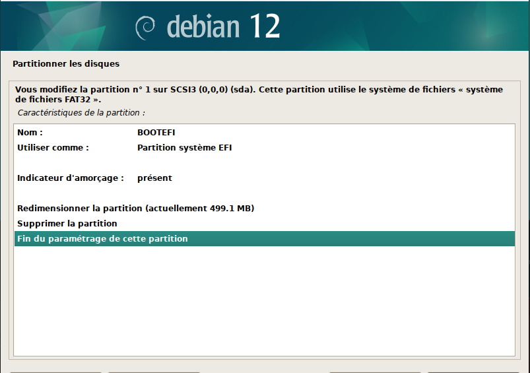Choose 'Redimensionner la partition (actuellement 499.1 MB)'
Screen dimensions: 530x373
click(265, 209)
